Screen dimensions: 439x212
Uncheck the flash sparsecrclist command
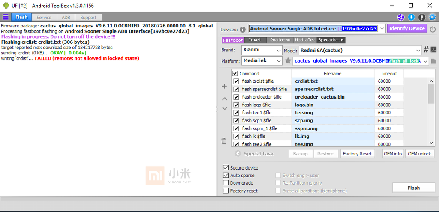pyautogui.click(x=236, y=89)
